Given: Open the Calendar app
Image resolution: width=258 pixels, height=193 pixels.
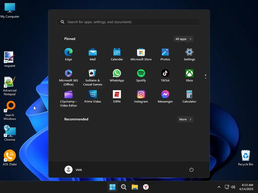Looking at the screenshot, I should click(x=117, y=55).
